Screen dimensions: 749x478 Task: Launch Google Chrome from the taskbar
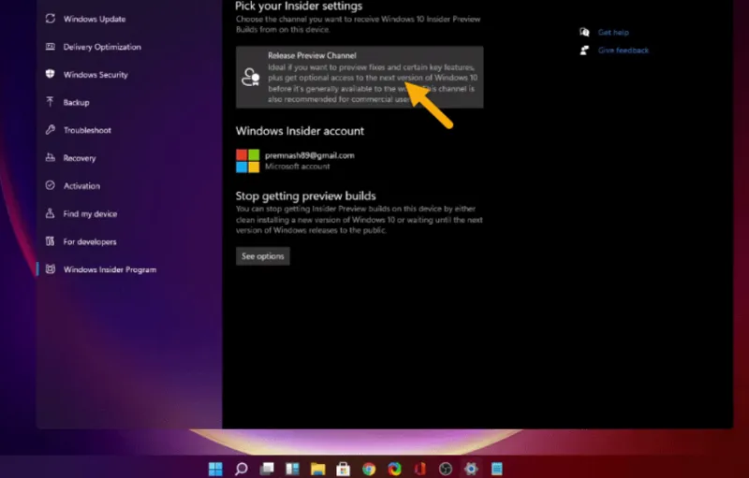point(369,469)
